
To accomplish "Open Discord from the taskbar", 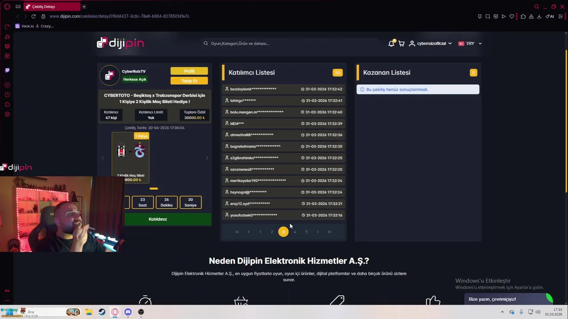I will 128,312.
